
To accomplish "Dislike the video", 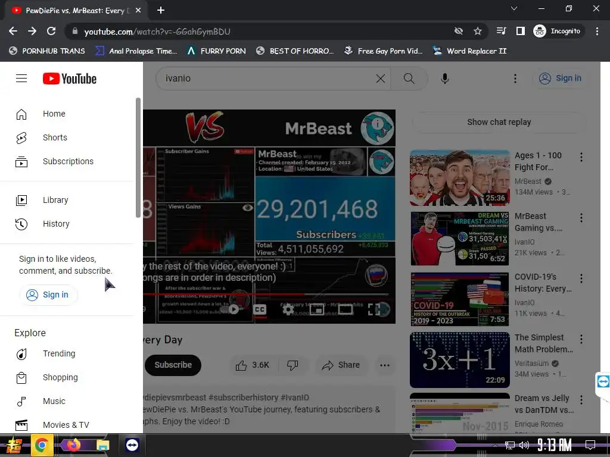I will 292,365.
